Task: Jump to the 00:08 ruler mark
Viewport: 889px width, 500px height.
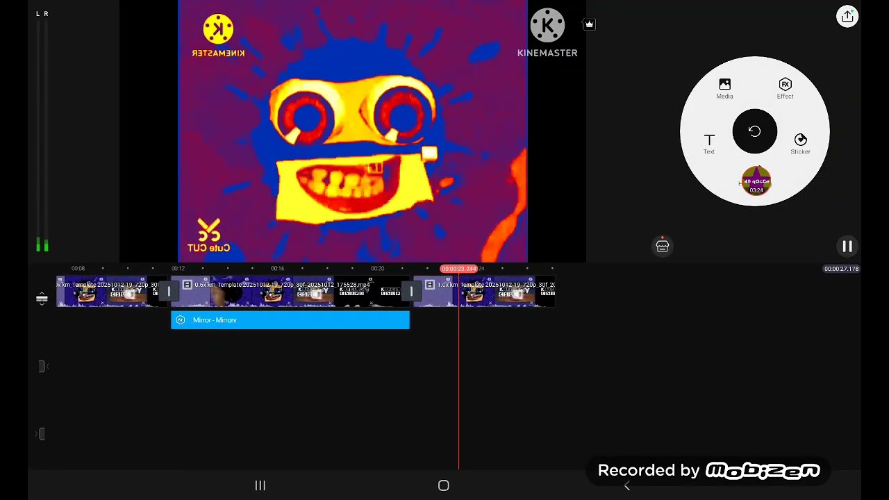Action: (78, 269)
